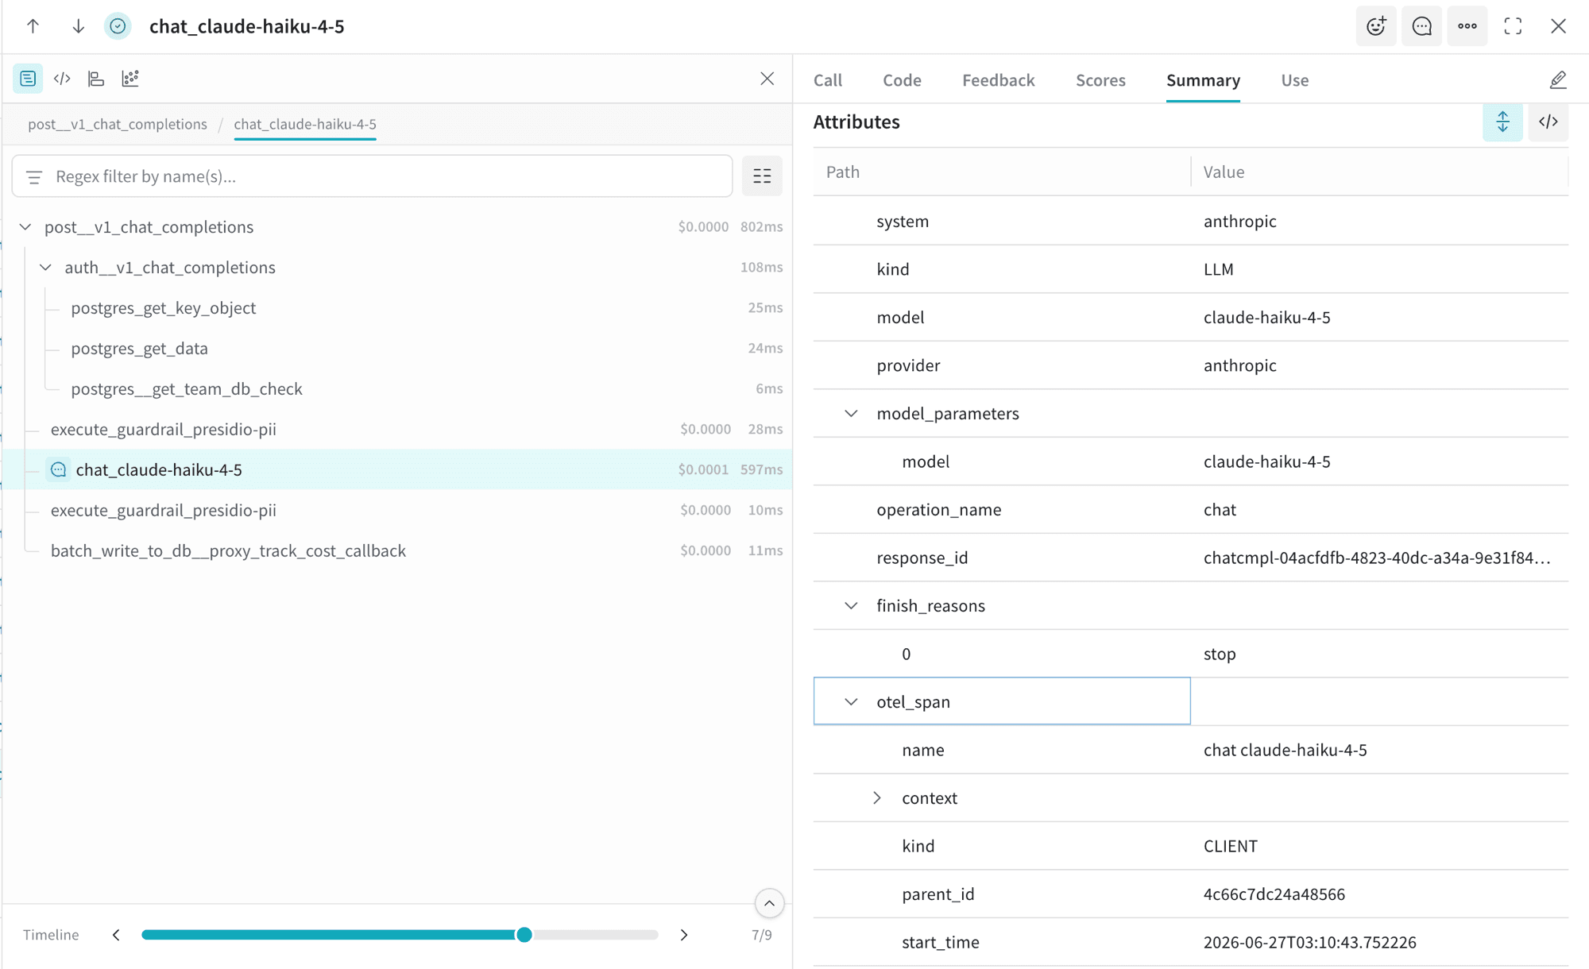Open the Scores tab
This screenshot has height=969, width=1589.
click(1100, 80)
